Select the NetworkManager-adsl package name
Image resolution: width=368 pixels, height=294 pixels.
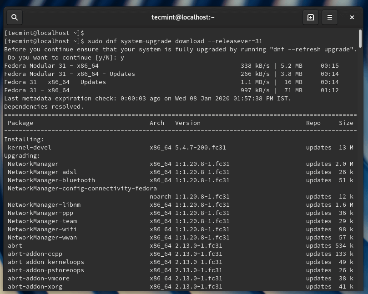[42, 172]
